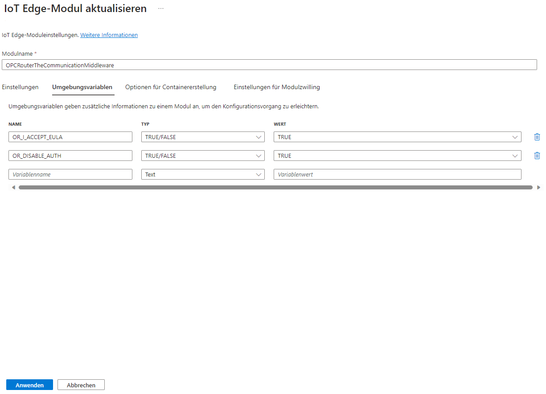This screenshot has height=394, width=546.
Task: Open type dropdown for OR_I_ACCEPT_EULA
Action: (203, 137)
